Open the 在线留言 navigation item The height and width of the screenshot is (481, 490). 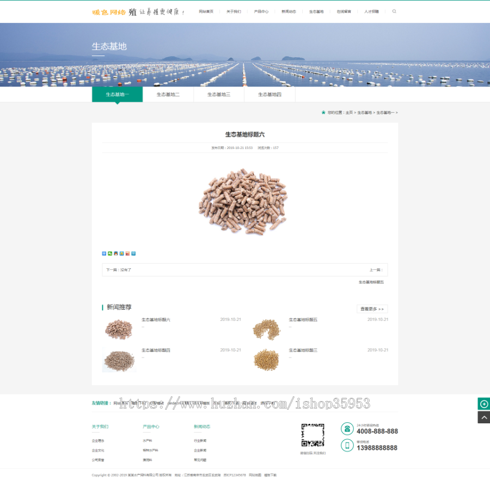(x=344, y=11)
